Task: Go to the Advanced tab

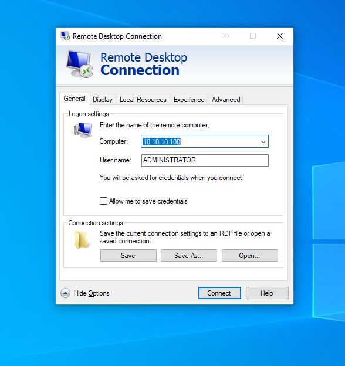Action: pos(226,100)
